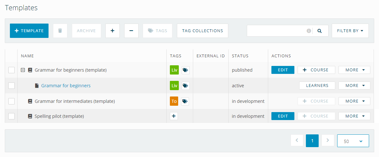The image size is (379, 157).
Task: Click the expand-all plus icon in toolbar
Action: coord(112,31)
